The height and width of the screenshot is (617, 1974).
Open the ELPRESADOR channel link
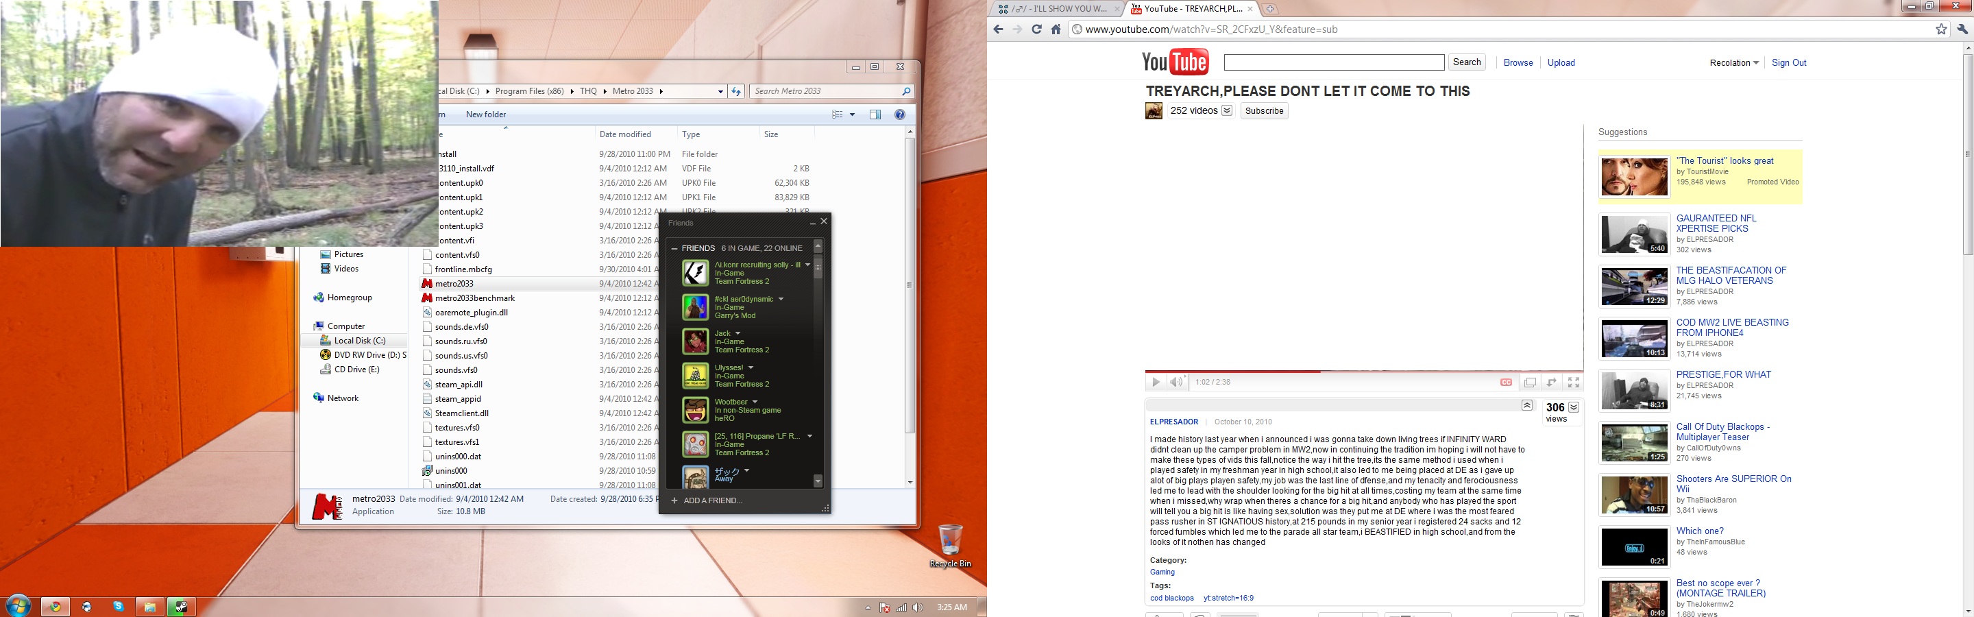(1174, 422)
